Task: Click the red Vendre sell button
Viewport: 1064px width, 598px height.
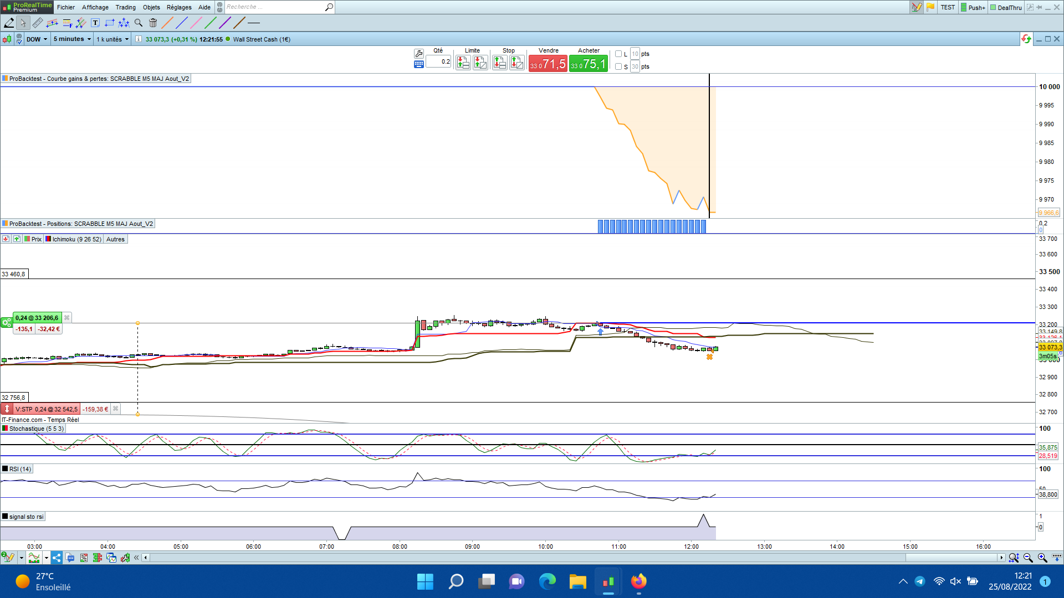Action: (548, 64)
